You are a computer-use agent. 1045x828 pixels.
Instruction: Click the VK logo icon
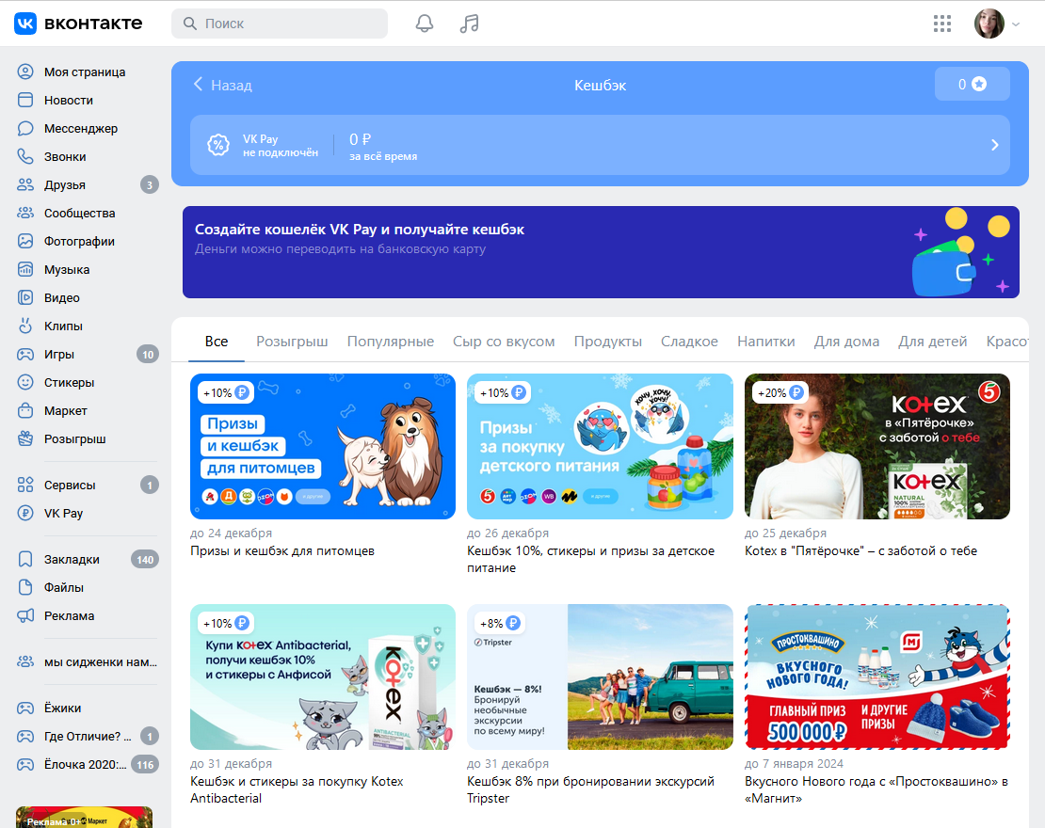click(x=25, y=24)
